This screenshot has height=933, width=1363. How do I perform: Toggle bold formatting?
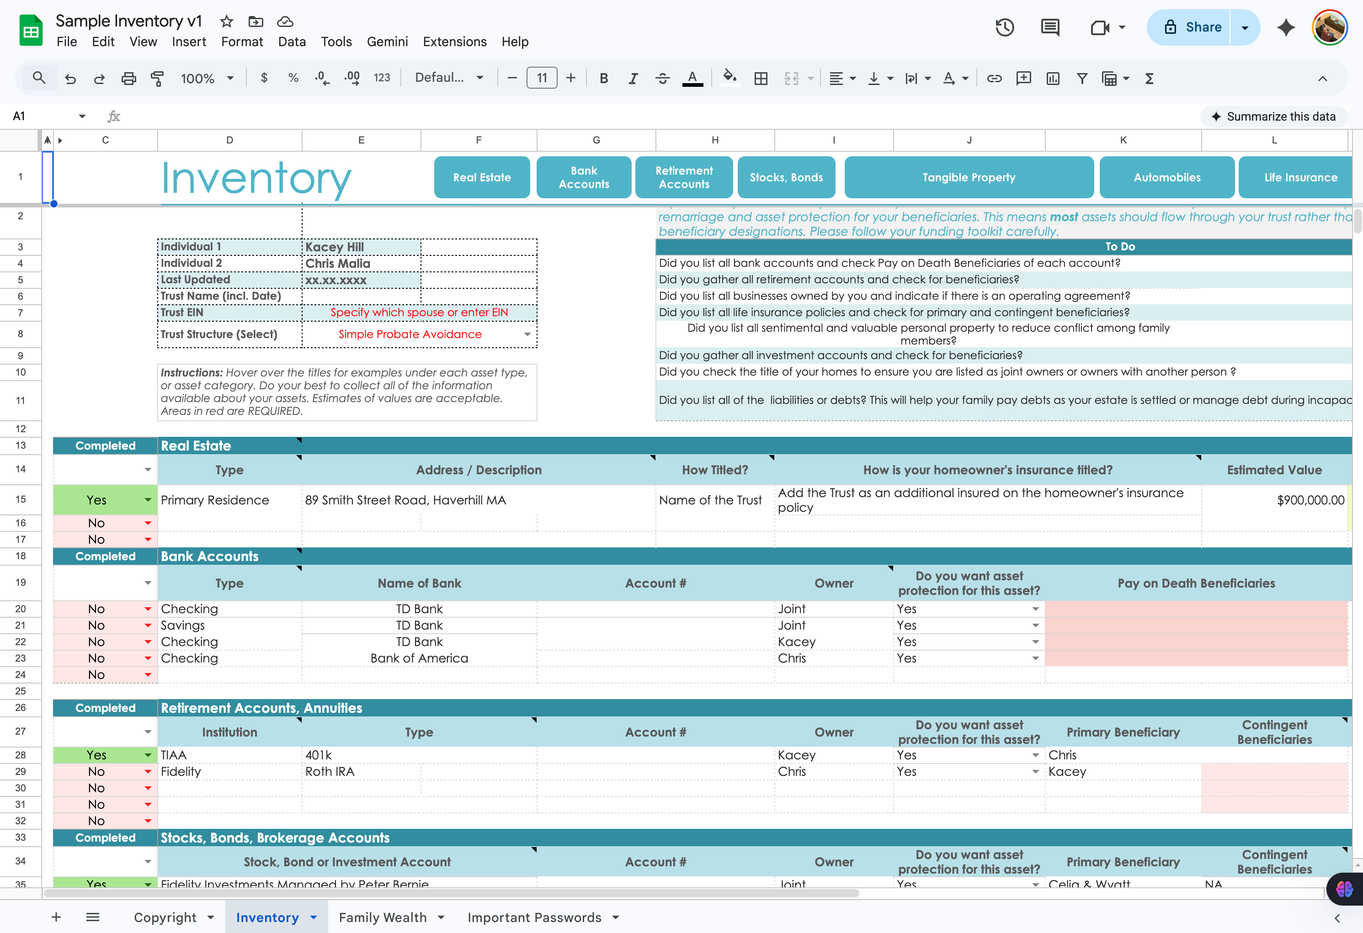603,78
